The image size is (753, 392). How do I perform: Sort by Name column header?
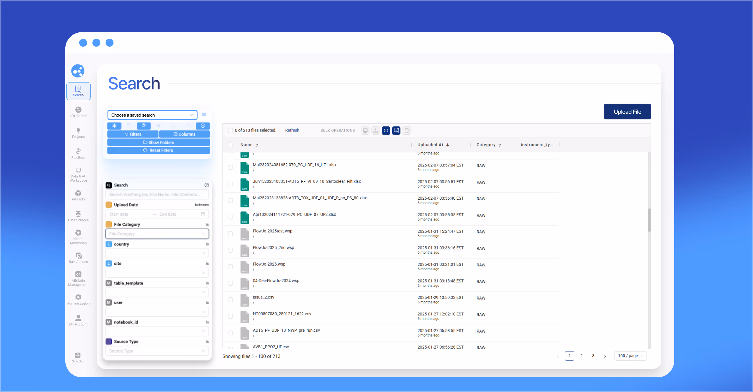pyautogui.click(x=249, y=145)
